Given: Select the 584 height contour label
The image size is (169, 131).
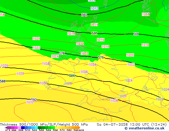Looking at the screenshot, I should point(72,76).
